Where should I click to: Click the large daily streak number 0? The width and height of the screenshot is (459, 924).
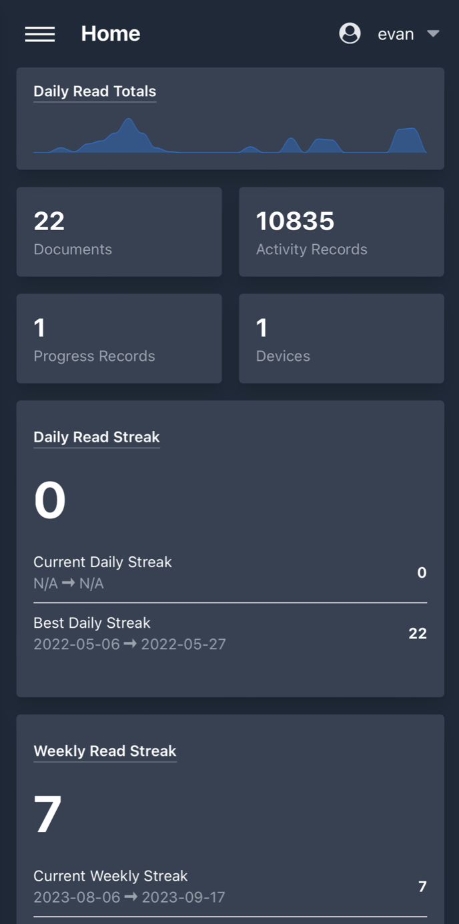[x=50, y=500]
